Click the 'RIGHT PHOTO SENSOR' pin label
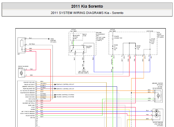This screenshot has width=174, height=127. click(x=28, y=114)
